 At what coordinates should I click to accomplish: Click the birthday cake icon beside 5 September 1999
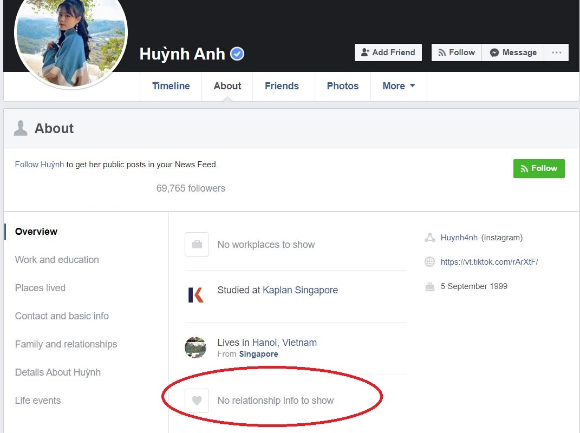tap(429, 286)
